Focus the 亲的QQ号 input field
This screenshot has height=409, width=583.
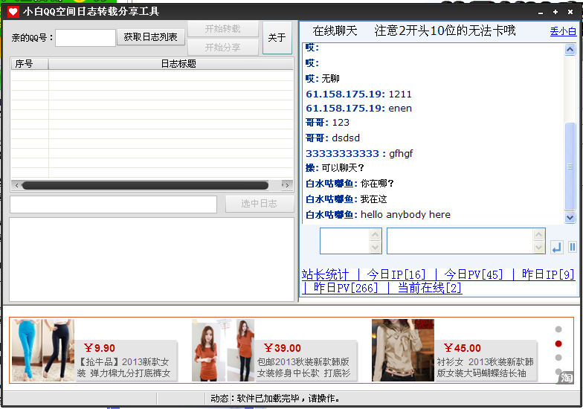point(86,38)
